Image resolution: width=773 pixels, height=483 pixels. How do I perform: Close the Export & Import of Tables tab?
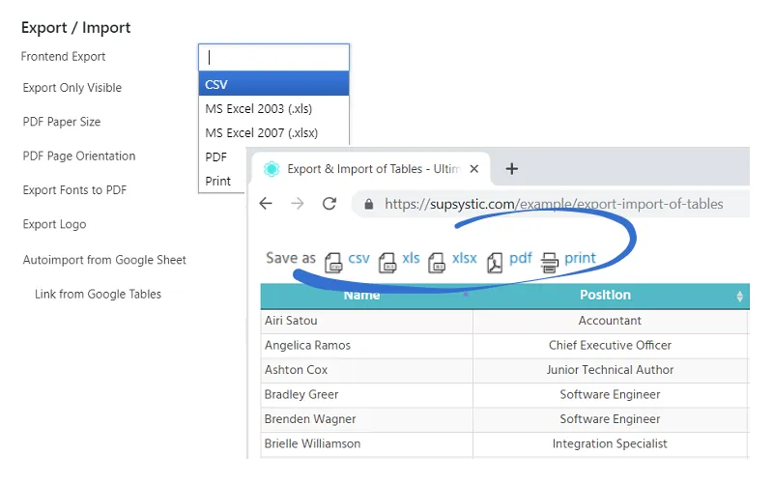474,169
